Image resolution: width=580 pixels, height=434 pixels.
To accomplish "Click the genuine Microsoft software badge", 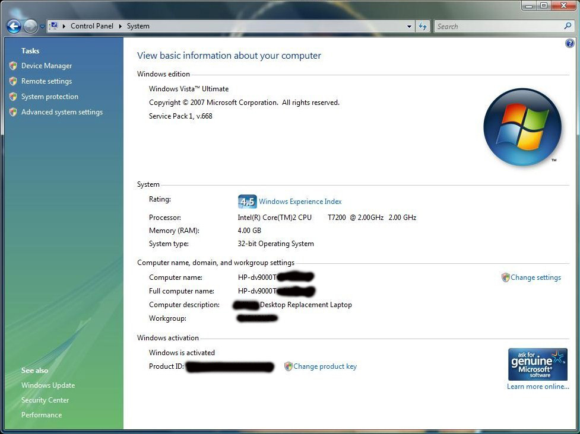I will point(537,364).
